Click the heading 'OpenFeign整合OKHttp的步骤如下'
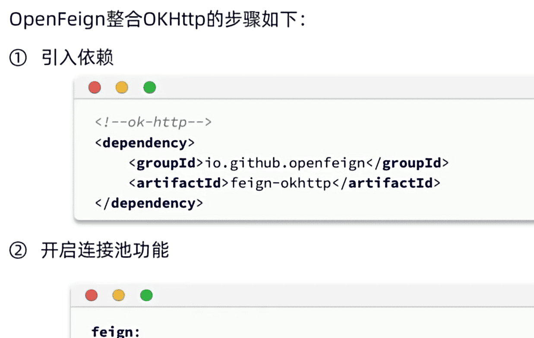The image size is (534, 338). click(158, 20)
